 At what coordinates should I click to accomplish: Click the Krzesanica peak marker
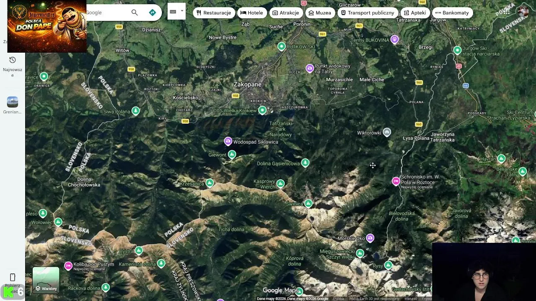click(x=210, y=183)
